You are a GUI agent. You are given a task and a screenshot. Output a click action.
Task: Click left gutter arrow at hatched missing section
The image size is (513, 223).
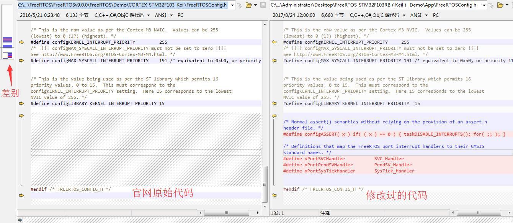click(21, 116)
